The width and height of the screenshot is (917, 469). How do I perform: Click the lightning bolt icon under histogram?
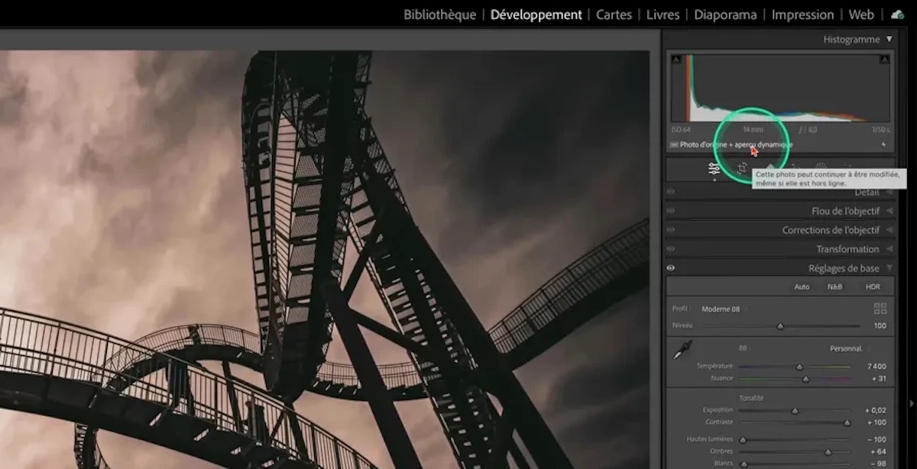(x=884, y=144)
